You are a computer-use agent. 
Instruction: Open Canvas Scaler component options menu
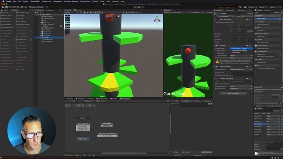point(252,67)
